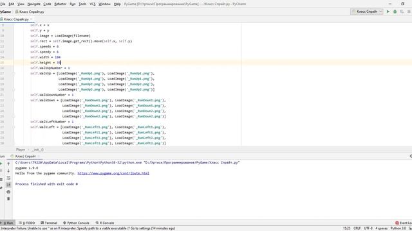Open the Refactor menu

coord(60,4)
